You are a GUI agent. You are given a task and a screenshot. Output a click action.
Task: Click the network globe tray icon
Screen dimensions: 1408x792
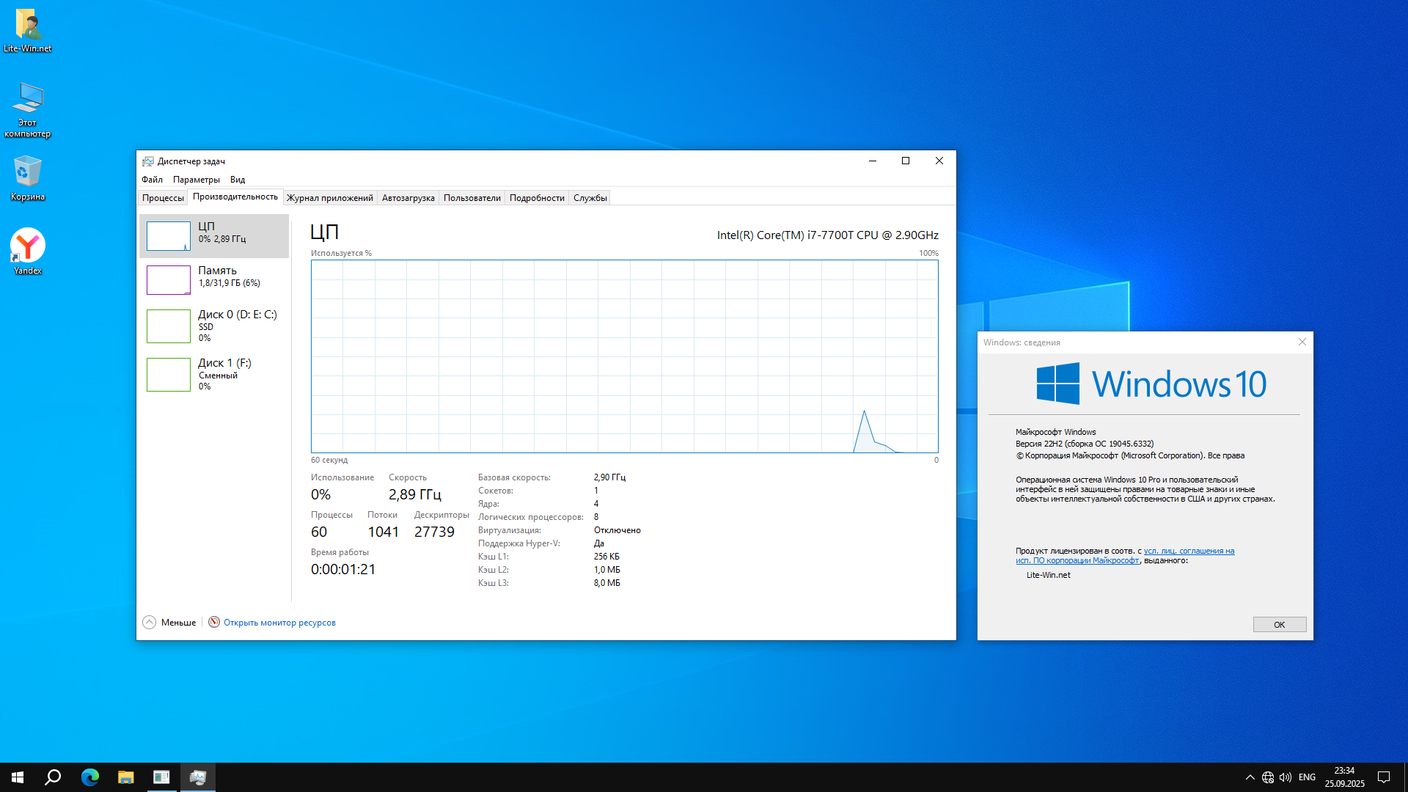pyautogui.click(x=1268, y=777)
